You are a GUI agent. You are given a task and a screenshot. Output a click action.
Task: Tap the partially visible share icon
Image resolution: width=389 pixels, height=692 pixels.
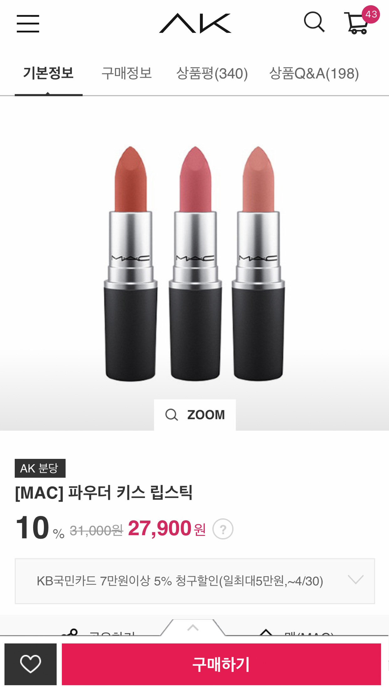(x=70, y=632)
